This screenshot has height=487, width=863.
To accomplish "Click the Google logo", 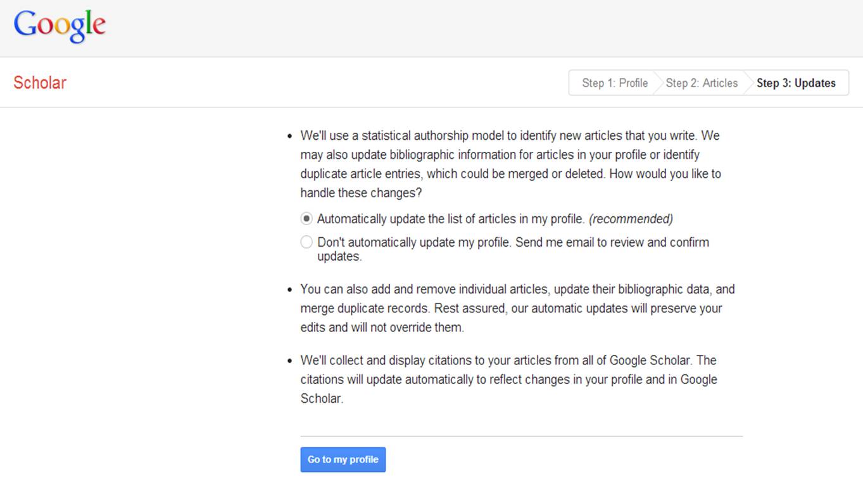I will click(x=60, y=27).
